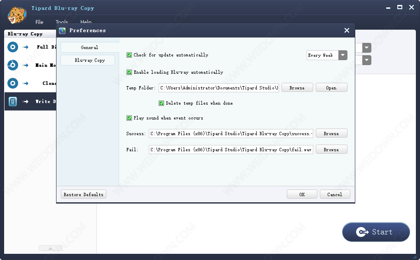Viewport: 420px width, 260px height.
Task: Click the arrow icon next to Full Disc
Action: [x=26, y=47]
